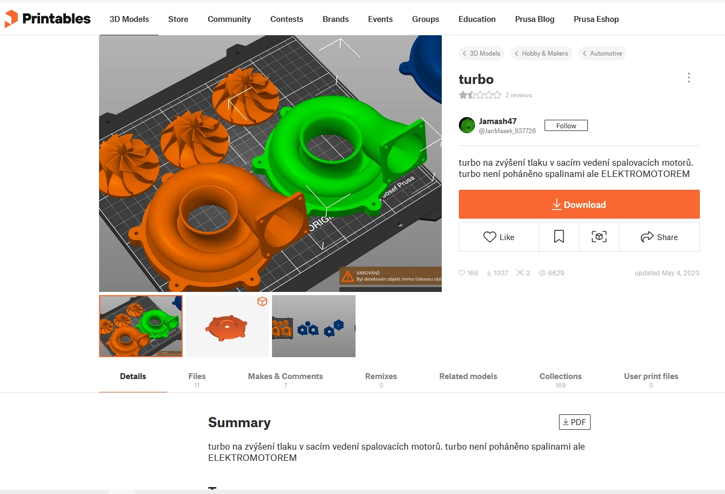Open the Community menu item
Image resolution: width=725 pixels, height=494 pixels.
pos(229,19)
